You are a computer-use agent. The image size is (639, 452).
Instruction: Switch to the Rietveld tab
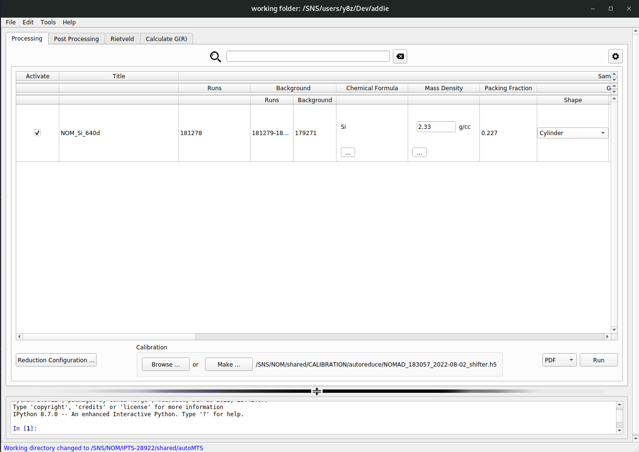(x=122, y=39)
